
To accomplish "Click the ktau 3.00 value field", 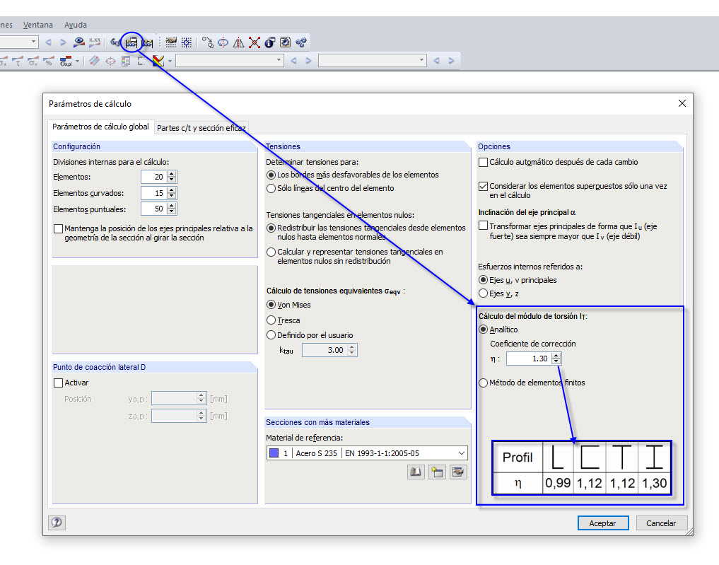I will (325, 350).
